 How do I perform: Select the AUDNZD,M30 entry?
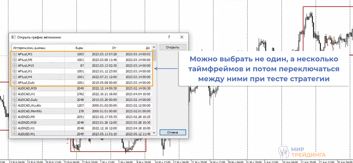(x=82, y=122)
